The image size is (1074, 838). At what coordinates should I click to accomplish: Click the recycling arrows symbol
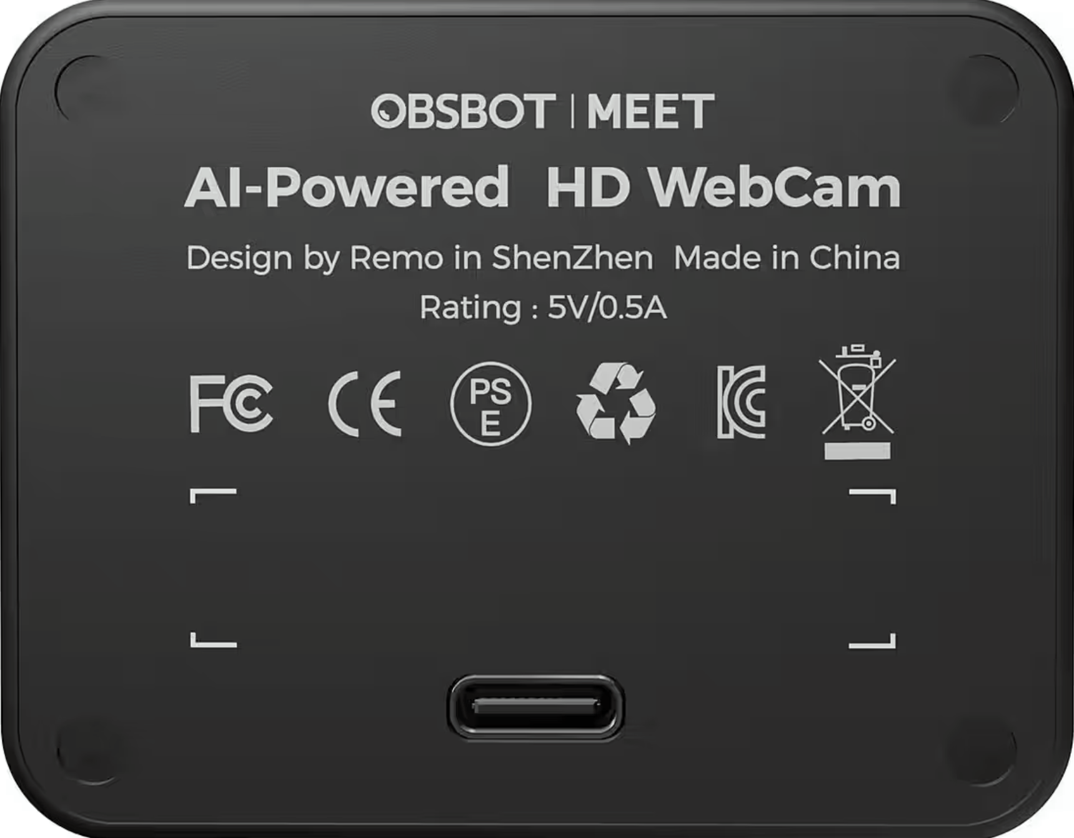point(615,404)
